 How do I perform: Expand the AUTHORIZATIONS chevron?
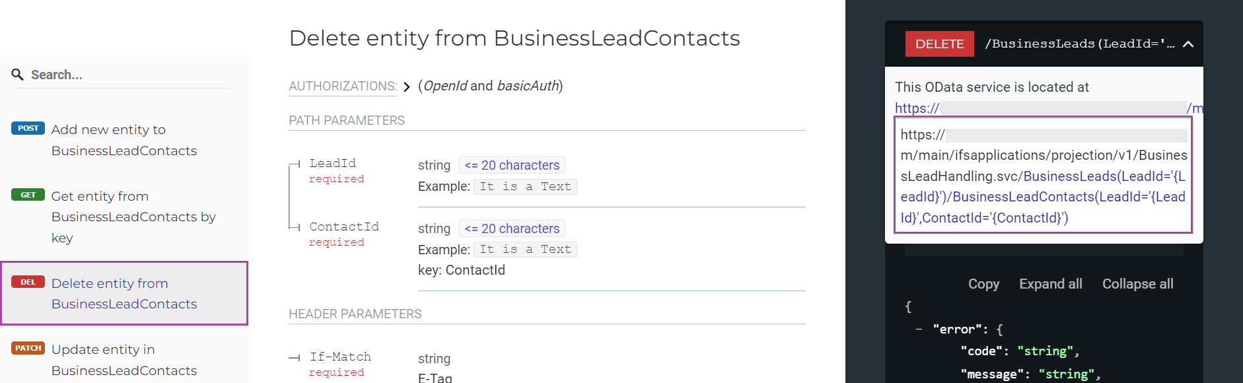tap(406, 86)
